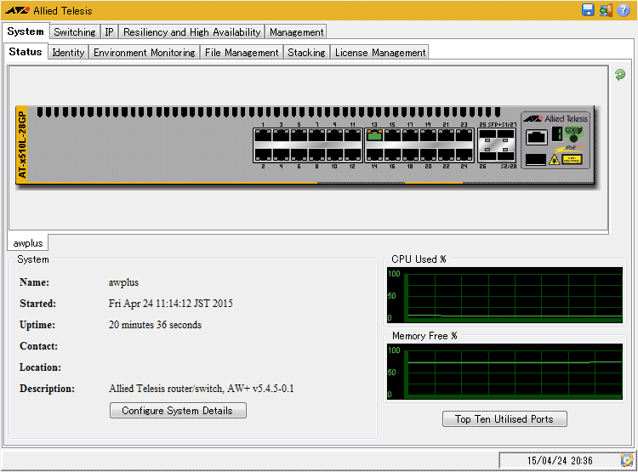Open Resiliency and High Availability tab
This screenshot has width=638, height=472.
pos(191,32)
